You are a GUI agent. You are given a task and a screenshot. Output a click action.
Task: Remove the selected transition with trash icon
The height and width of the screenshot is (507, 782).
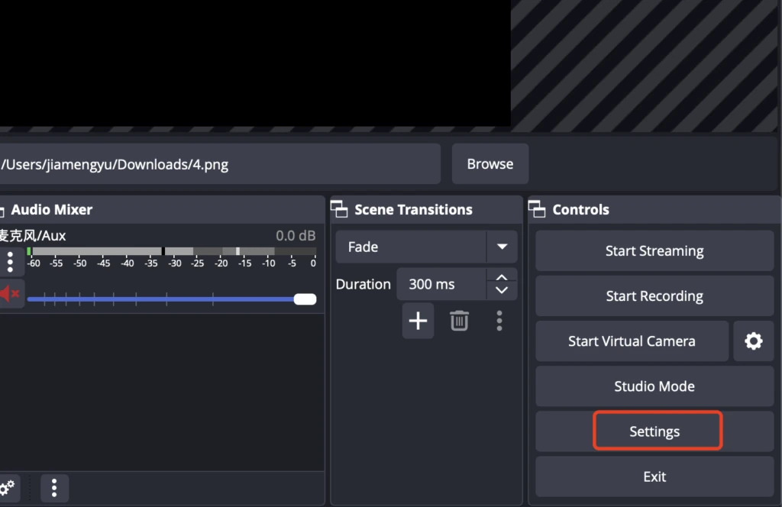coord(459,321)
